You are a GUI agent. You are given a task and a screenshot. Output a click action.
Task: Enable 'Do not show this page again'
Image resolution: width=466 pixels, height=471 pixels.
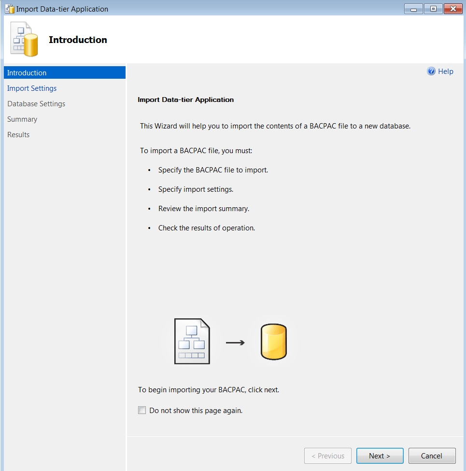click(142, 411)
